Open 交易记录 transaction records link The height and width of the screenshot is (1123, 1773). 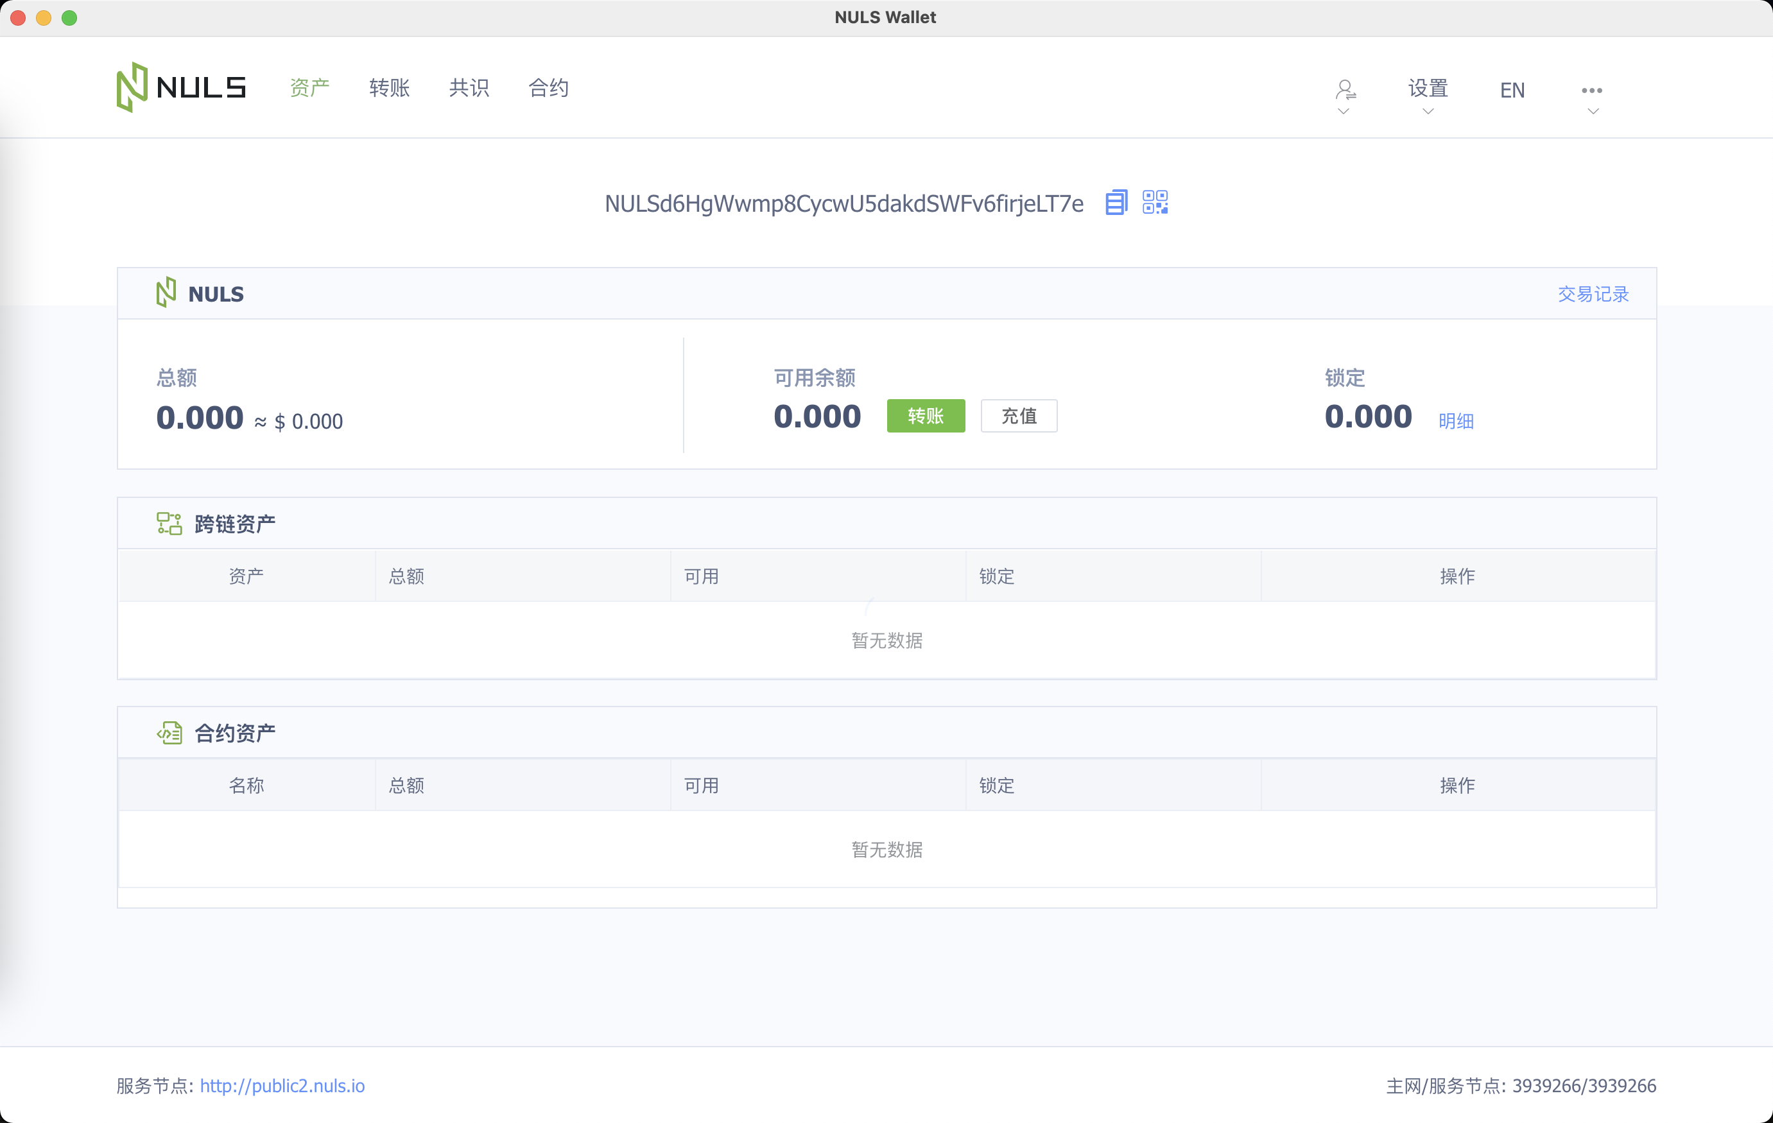point(1593,294)
